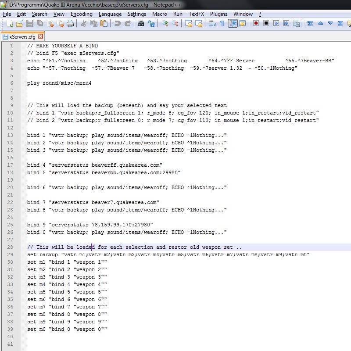Click the line 'set m0 "bind 0 "weapon 0""'

pos(67,330)
